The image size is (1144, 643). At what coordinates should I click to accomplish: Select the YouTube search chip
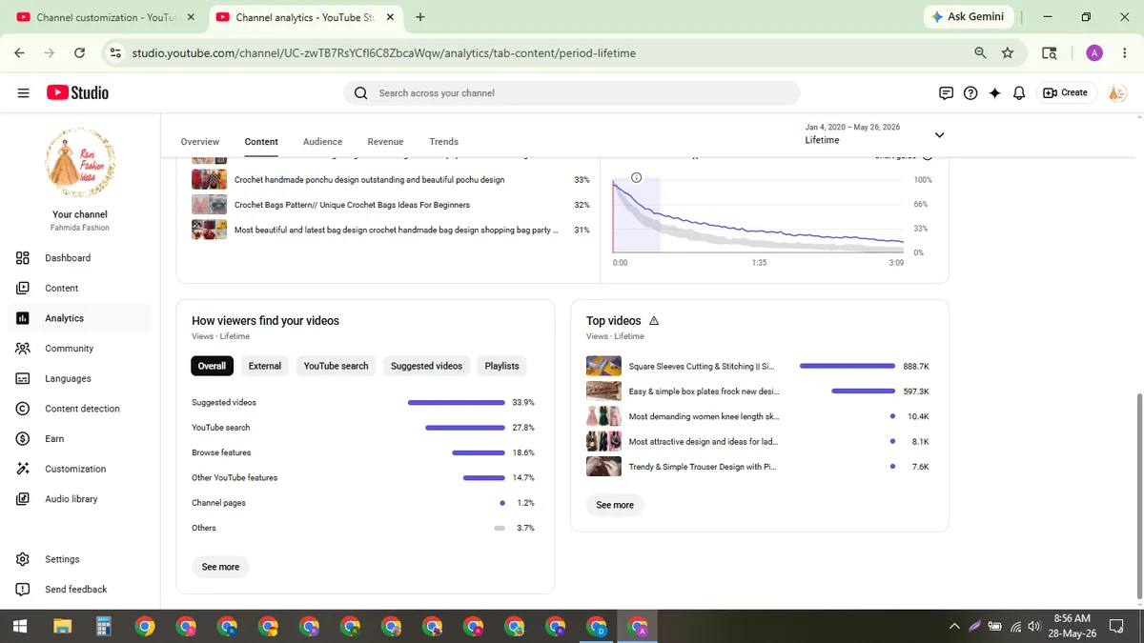click(x=336, y=366)
